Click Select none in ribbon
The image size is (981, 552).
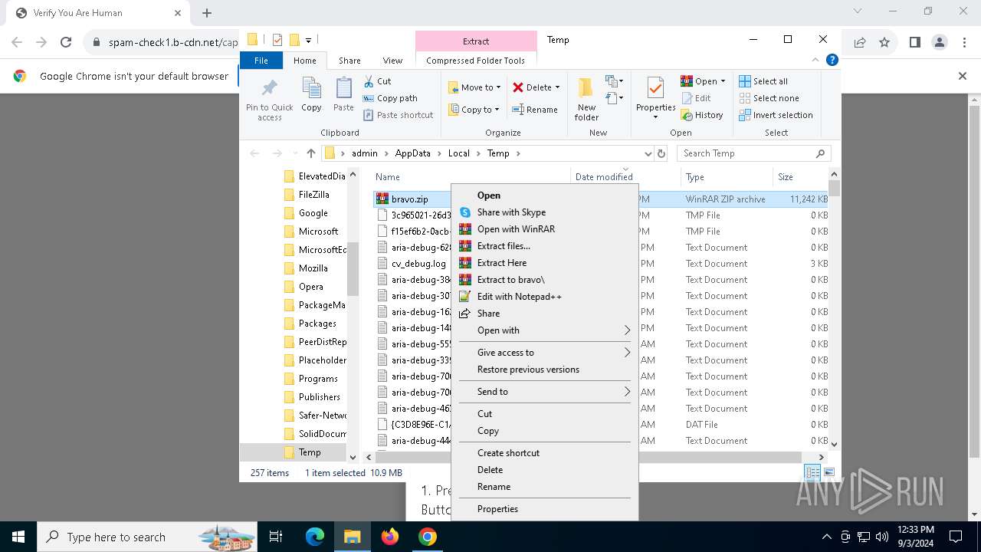click(769, 98)
